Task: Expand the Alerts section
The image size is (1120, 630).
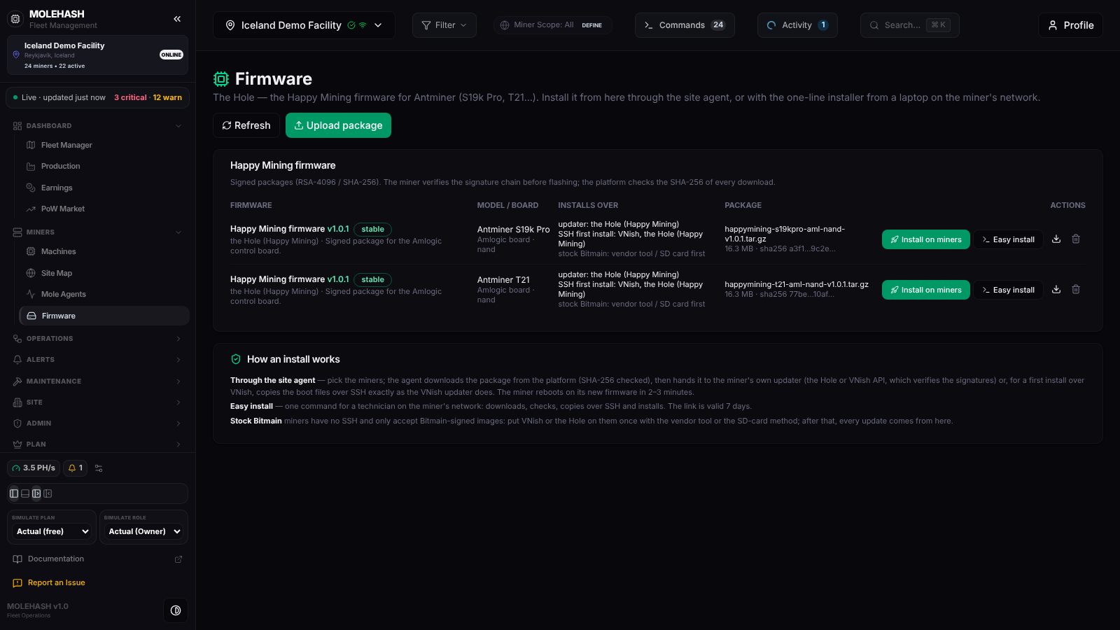Action: click(x=97, y=360)
